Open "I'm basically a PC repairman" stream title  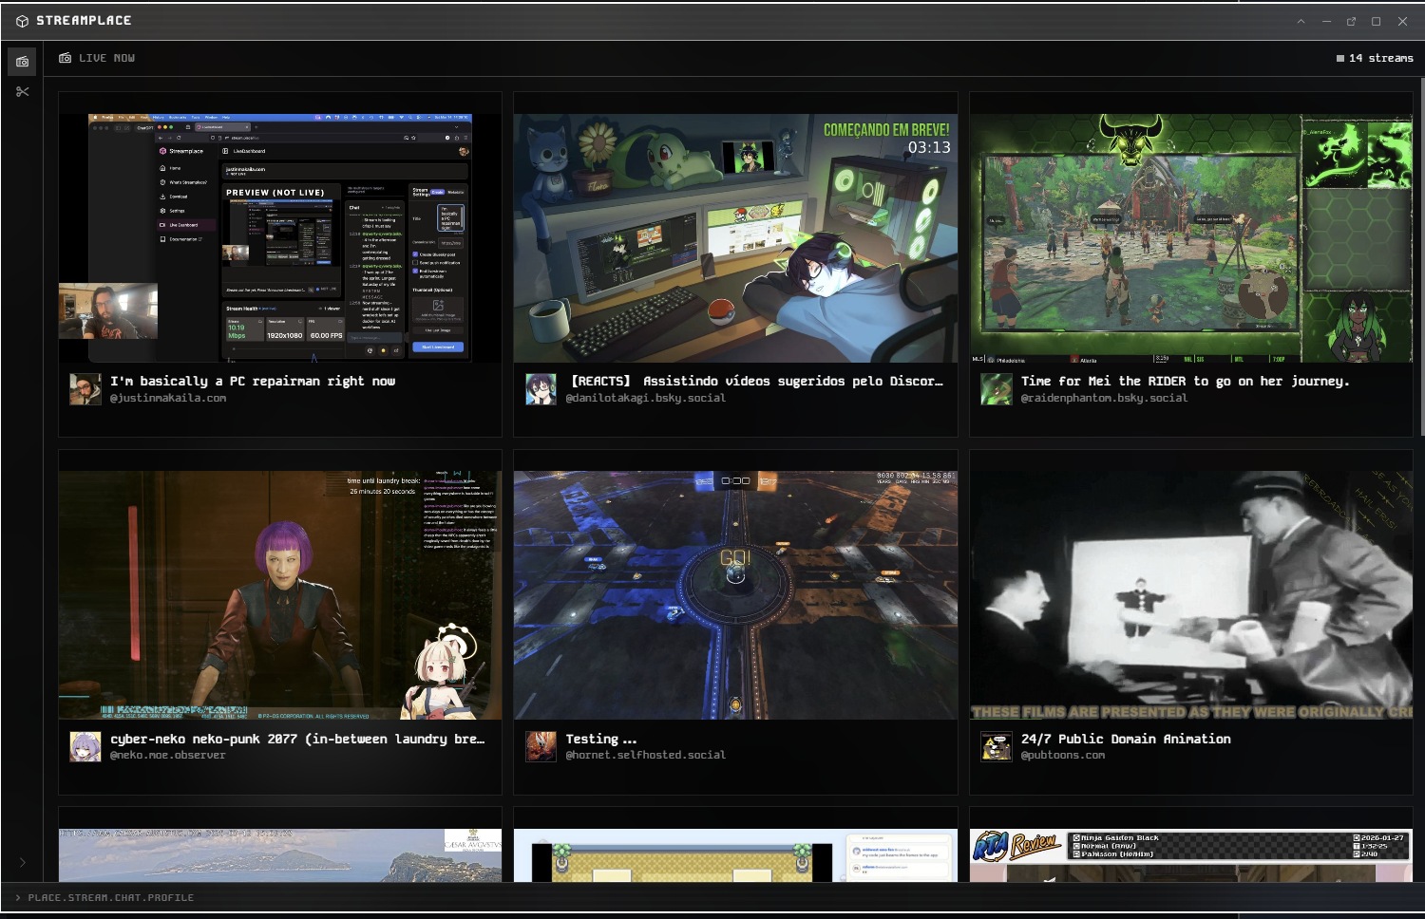[x=252, y=381]
